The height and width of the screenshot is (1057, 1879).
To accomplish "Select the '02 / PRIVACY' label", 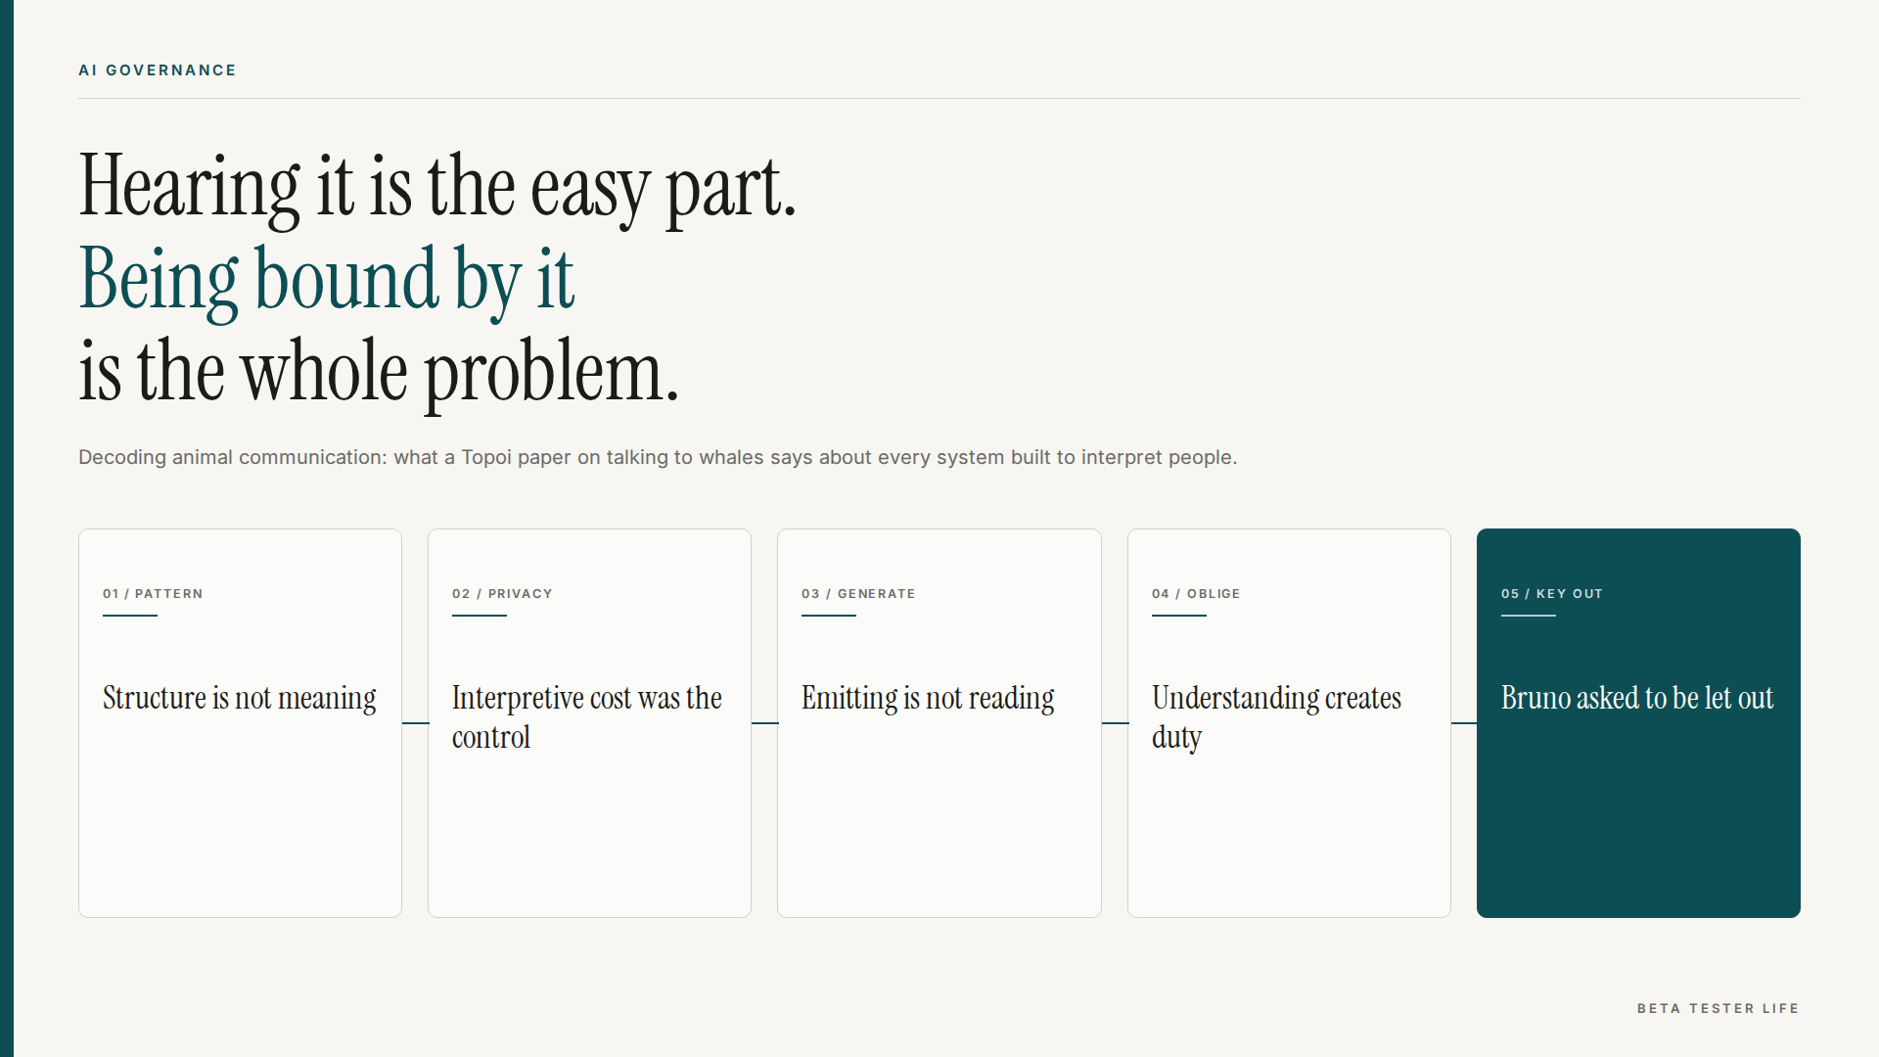I will [x=502, y=594].
